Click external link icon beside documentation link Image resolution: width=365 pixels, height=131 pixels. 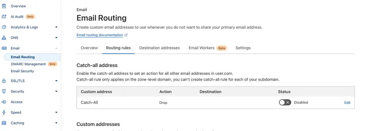tap(126, 35)
